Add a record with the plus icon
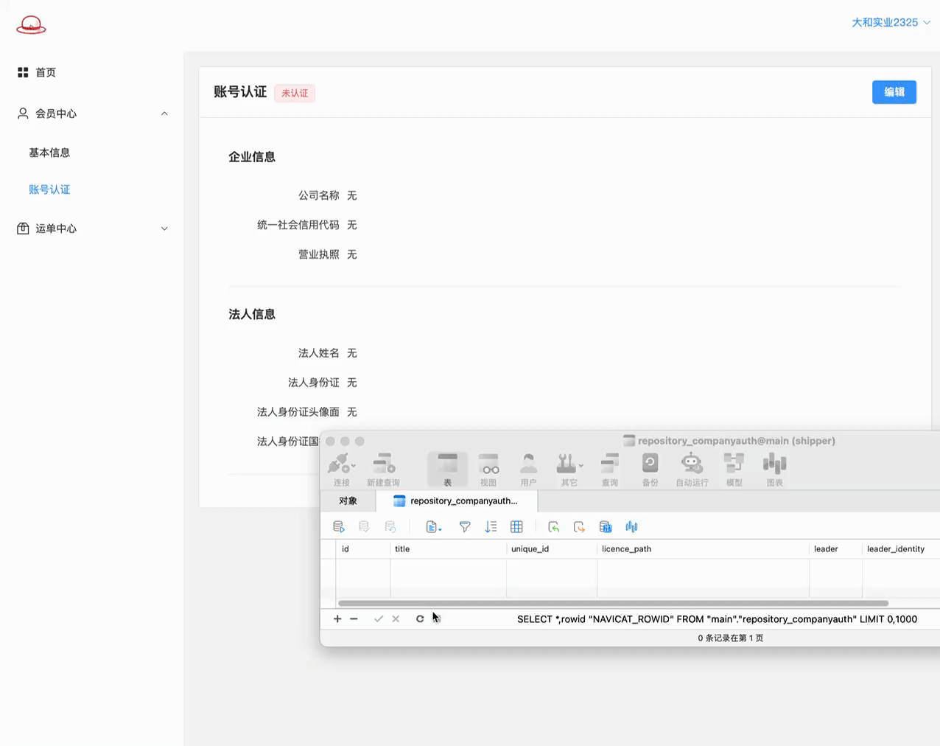The image size is (940, 746). [x=337, y=619]
